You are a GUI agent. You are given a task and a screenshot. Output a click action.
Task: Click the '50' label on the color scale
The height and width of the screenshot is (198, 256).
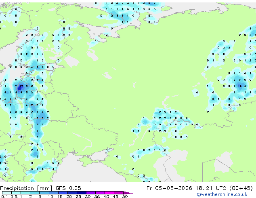pyautogui.click(x=125, y=196)
